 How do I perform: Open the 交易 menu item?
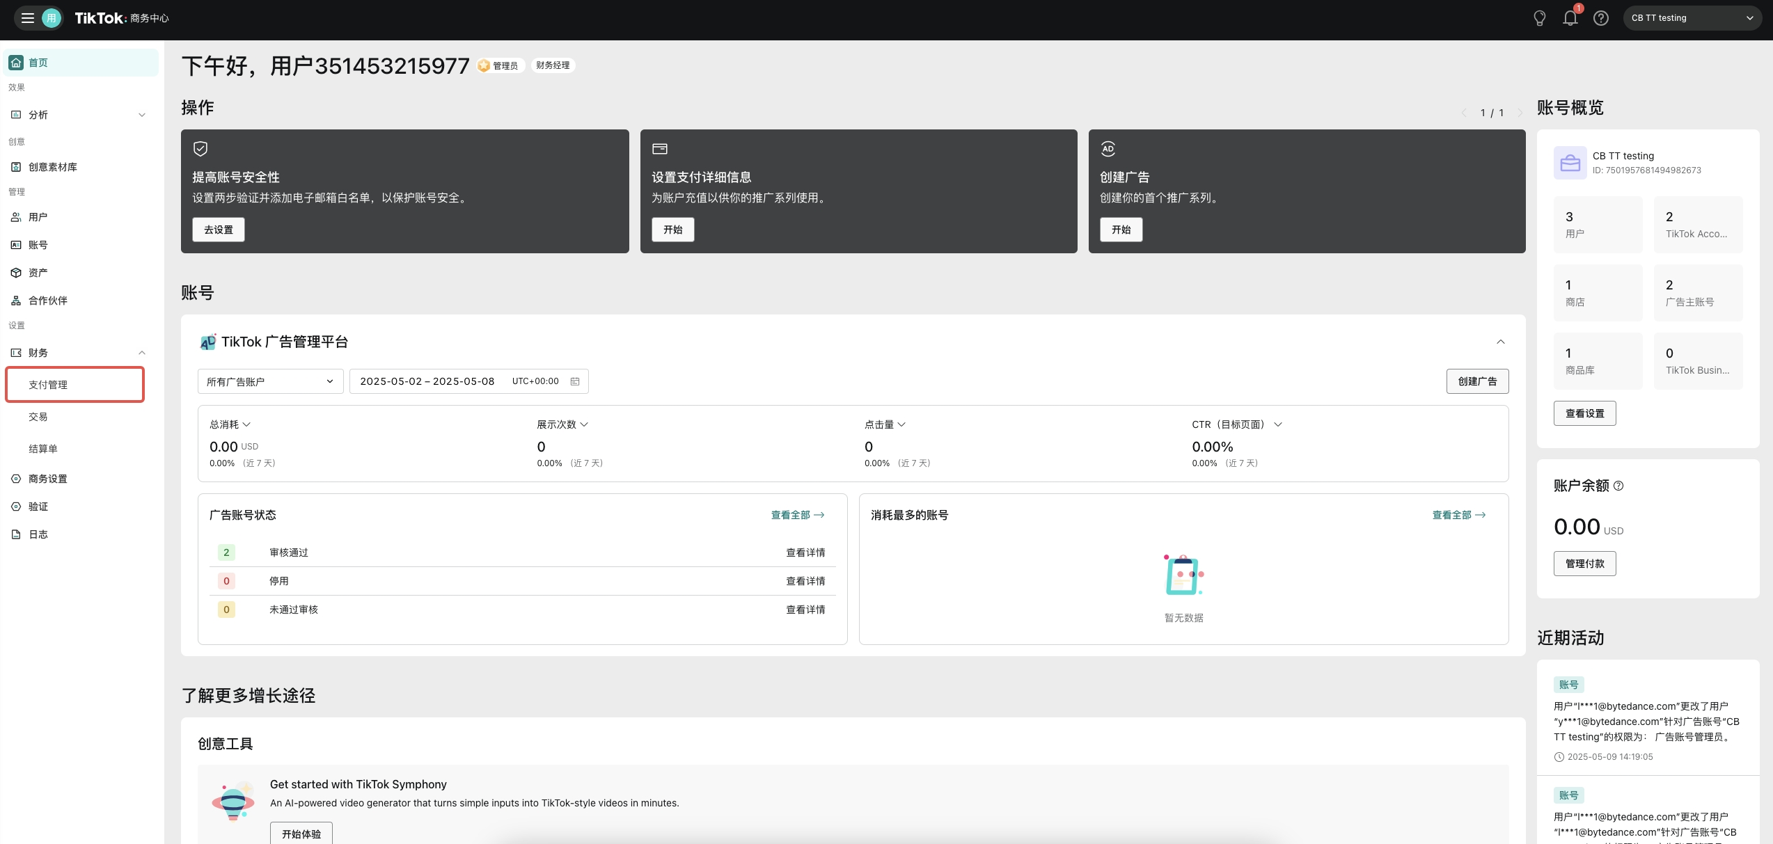pos(38,417)
